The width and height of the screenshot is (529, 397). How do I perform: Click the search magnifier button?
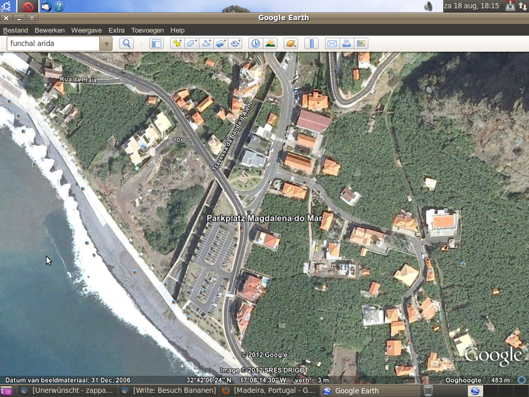point(127,43)
